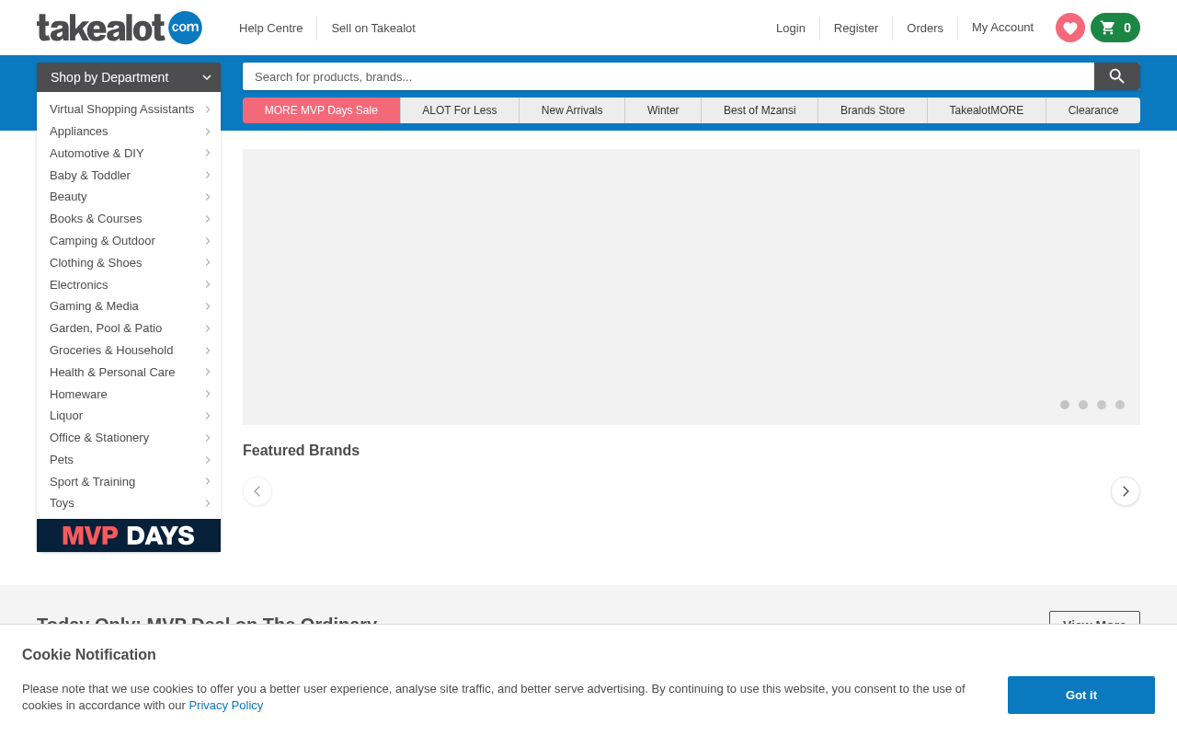Expand the Books & Courses chevron
The height and width of the screenshot is (736, 1177).
[x=208, y=219]
